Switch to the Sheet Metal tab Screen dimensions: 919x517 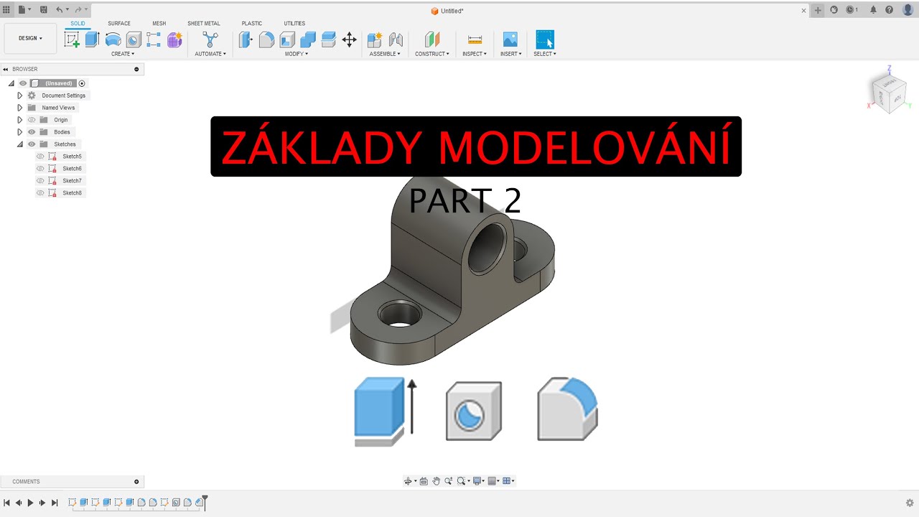204,24
